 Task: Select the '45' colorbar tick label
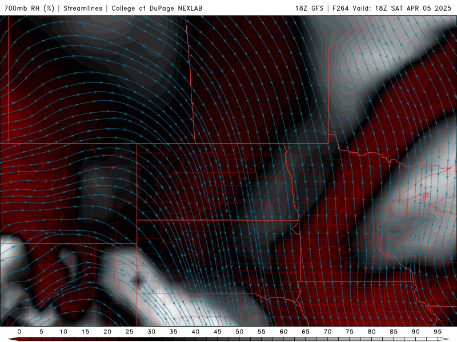pos(218,332)
